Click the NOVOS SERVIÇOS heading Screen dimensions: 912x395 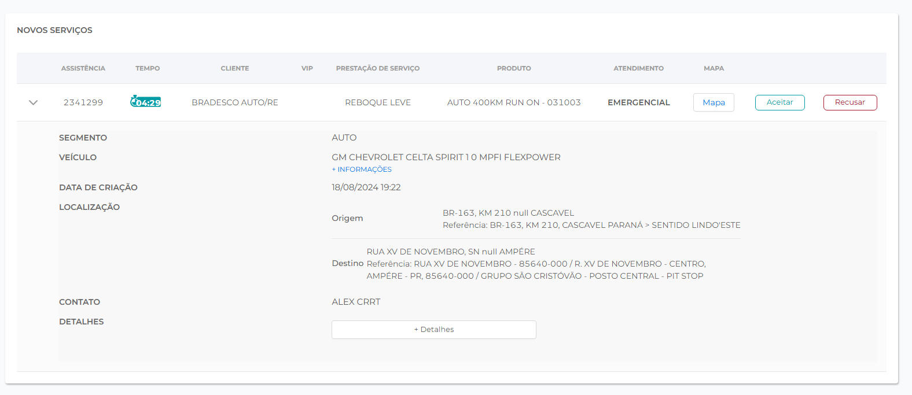(x=54, y=30)
